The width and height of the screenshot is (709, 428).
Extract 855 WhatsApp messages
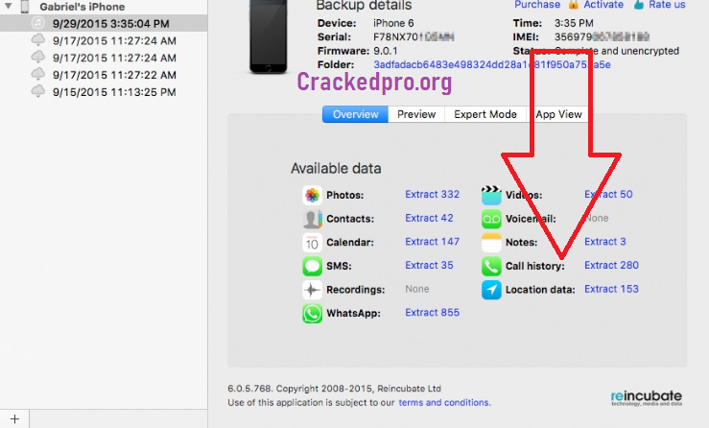pyautogui.click(x=432, y=312)
